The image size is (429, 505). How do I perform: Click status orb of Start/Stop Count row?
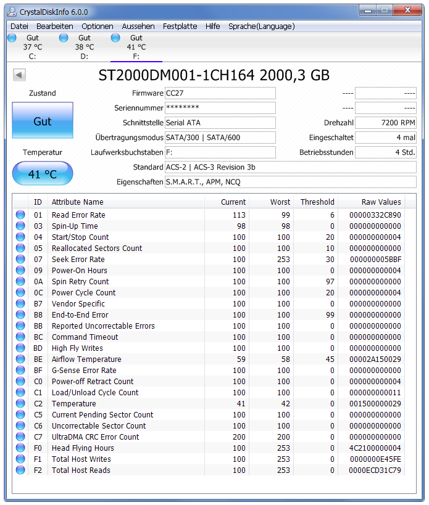pyautogui.click(x=20, y=237)
